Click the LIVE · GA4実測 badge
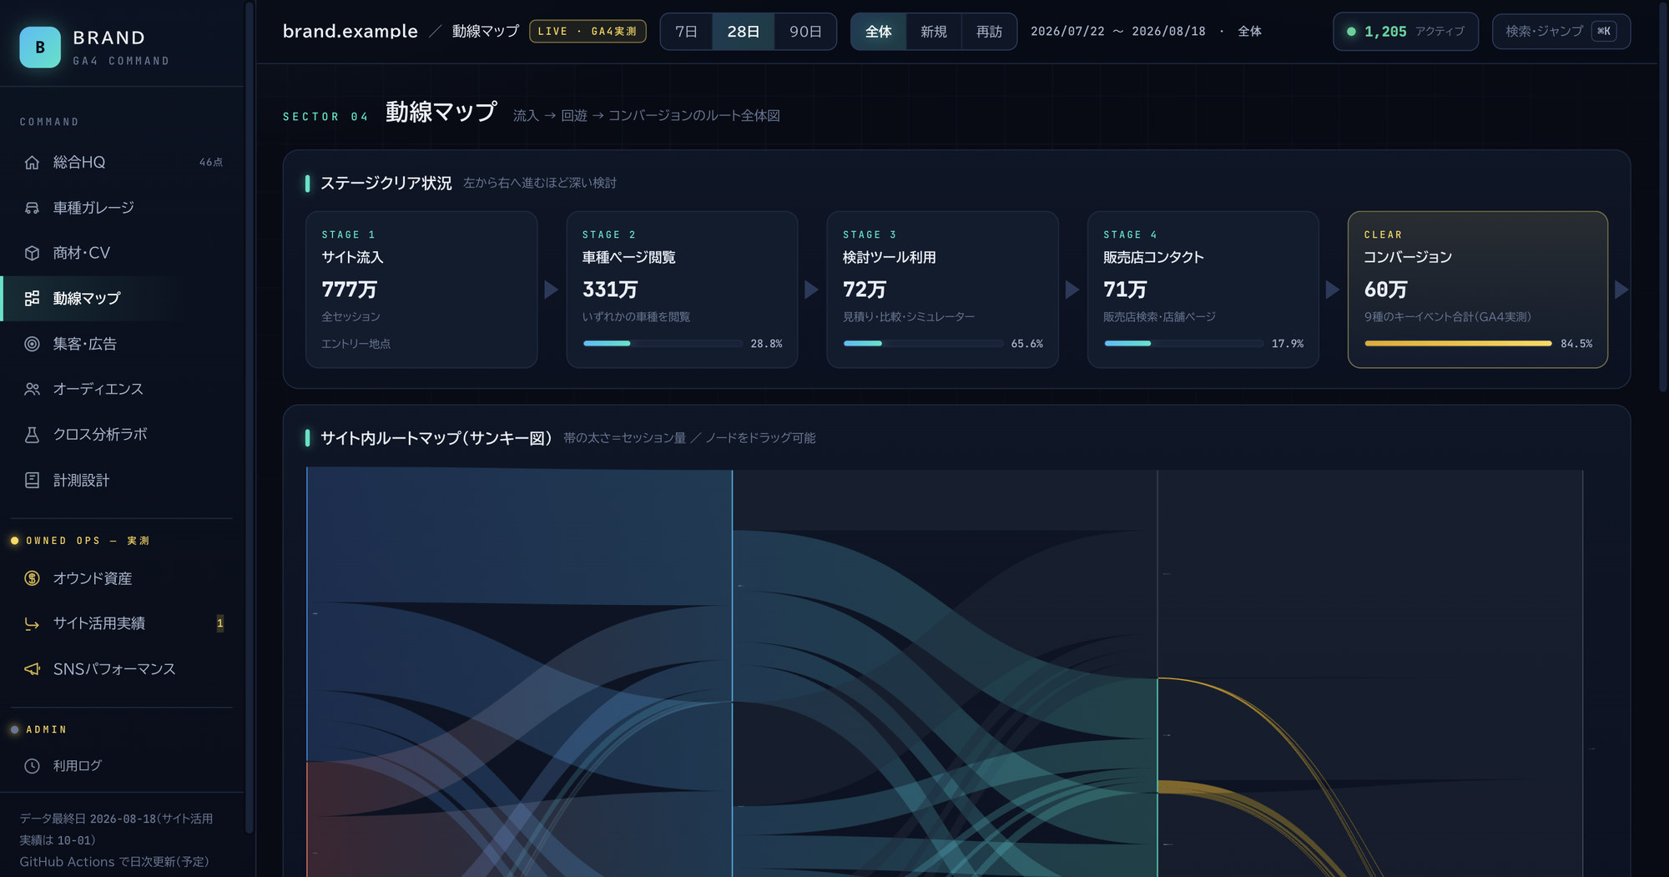 tap(587, 32)
